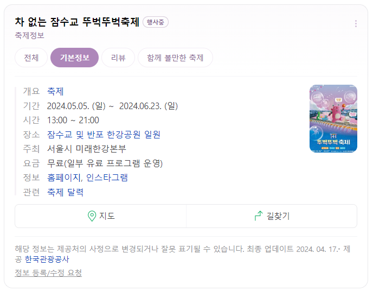Select the 전체 tab
Screen dimensions: 373x291
[x=31, y=58]
